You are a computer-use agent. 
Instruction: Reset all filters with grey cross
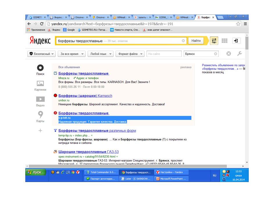(x=229, y=53)
